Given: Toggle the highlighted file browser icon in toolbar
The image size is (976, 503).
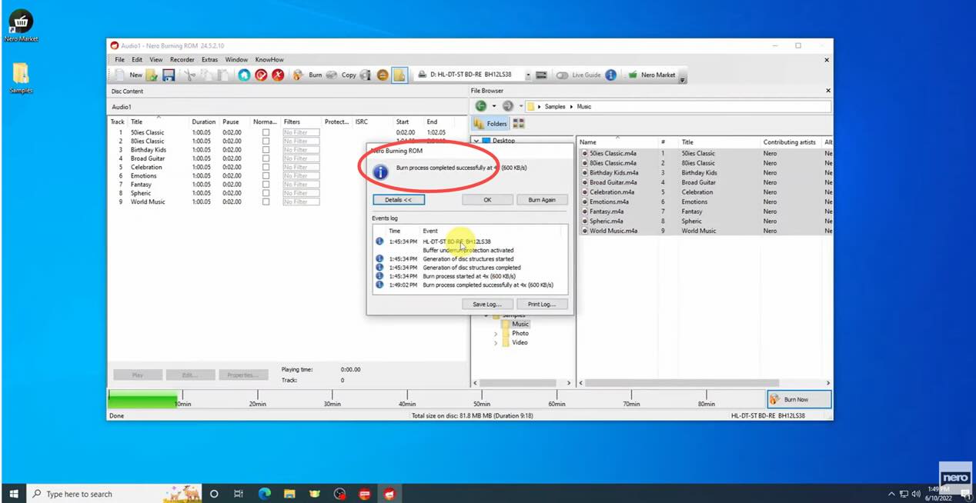Looking at the screenshot, I should 399,75.
